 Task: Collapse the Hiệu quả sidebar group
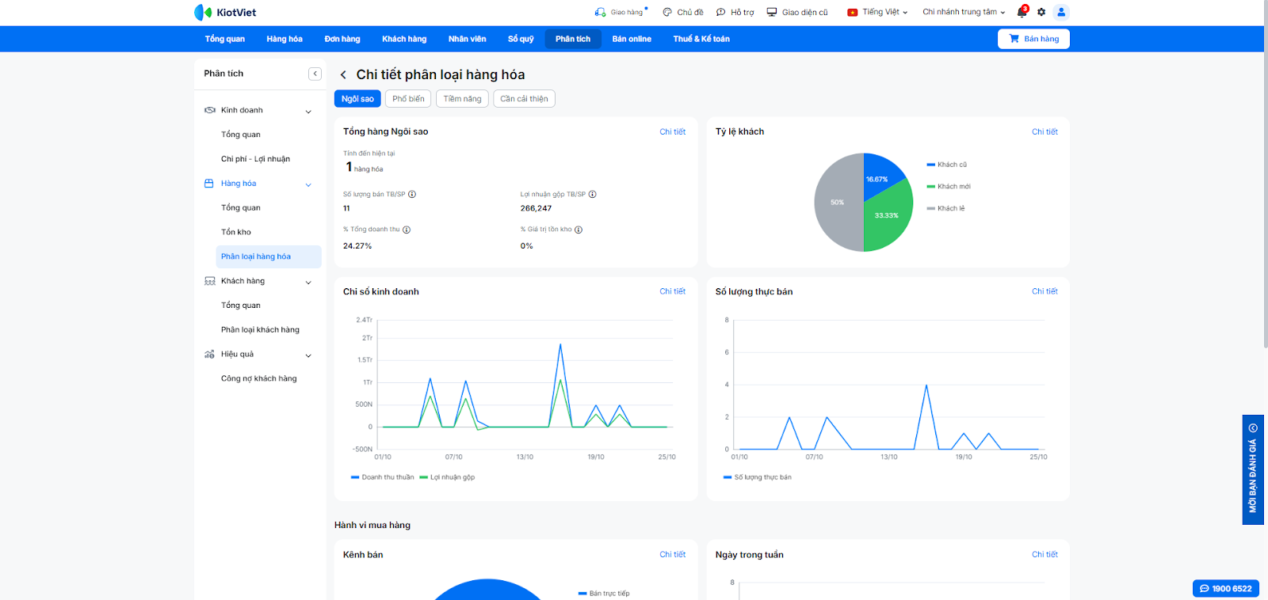coord(308,356)
